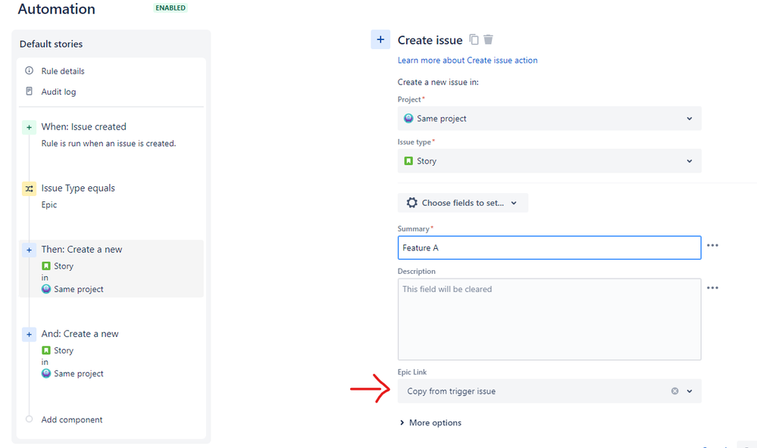Click the plus icon beside And: Create a new

[x=29, y=334]
